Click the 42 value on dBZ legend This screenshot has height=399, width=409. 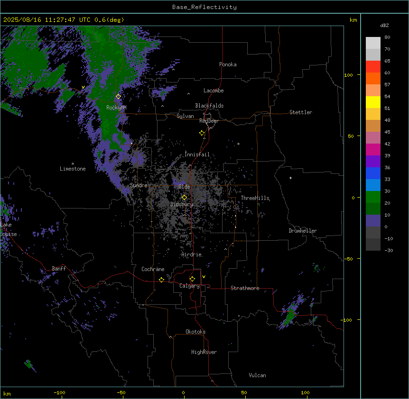tap(387, 144)
